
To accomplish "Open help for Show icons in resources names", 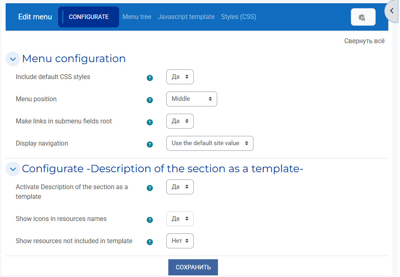I will [x=150, y=220].
